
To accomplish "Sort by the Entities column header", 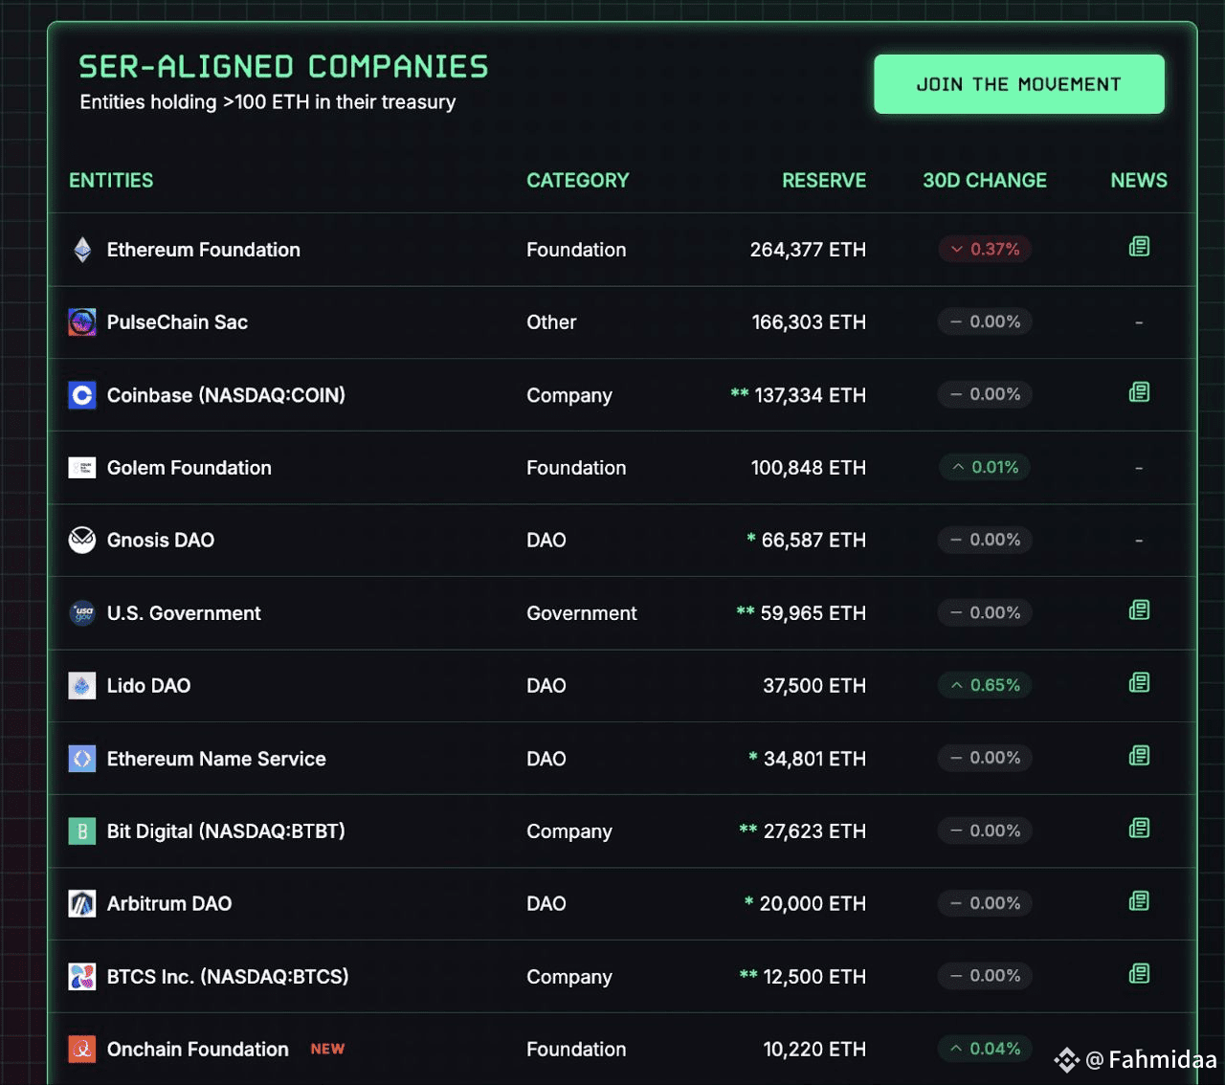I will pos(111,181).
